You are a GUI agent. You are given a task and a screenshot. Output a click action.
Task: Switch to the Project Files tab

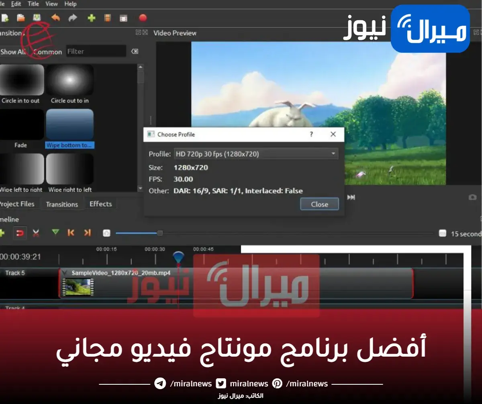tap(18, 204)
